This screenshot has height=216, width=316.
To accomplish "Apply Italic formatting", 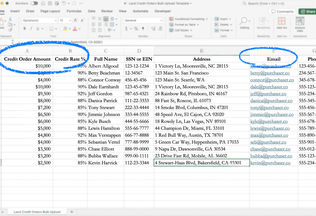I will [31, 29].
